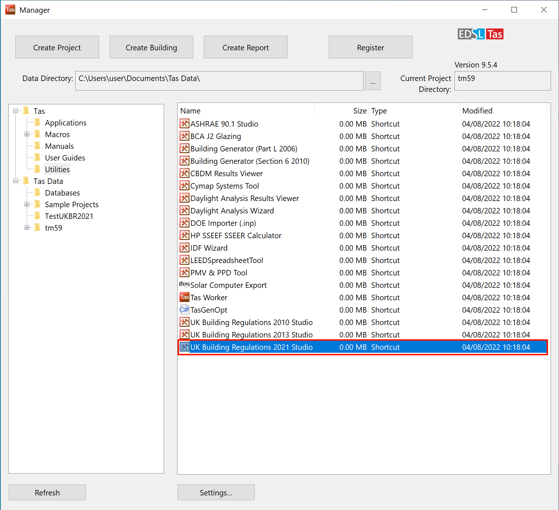This screenshot has height=510, width=559.
Task: Collapse the Tas Data tree node
Action: click(x=15, y=181)
